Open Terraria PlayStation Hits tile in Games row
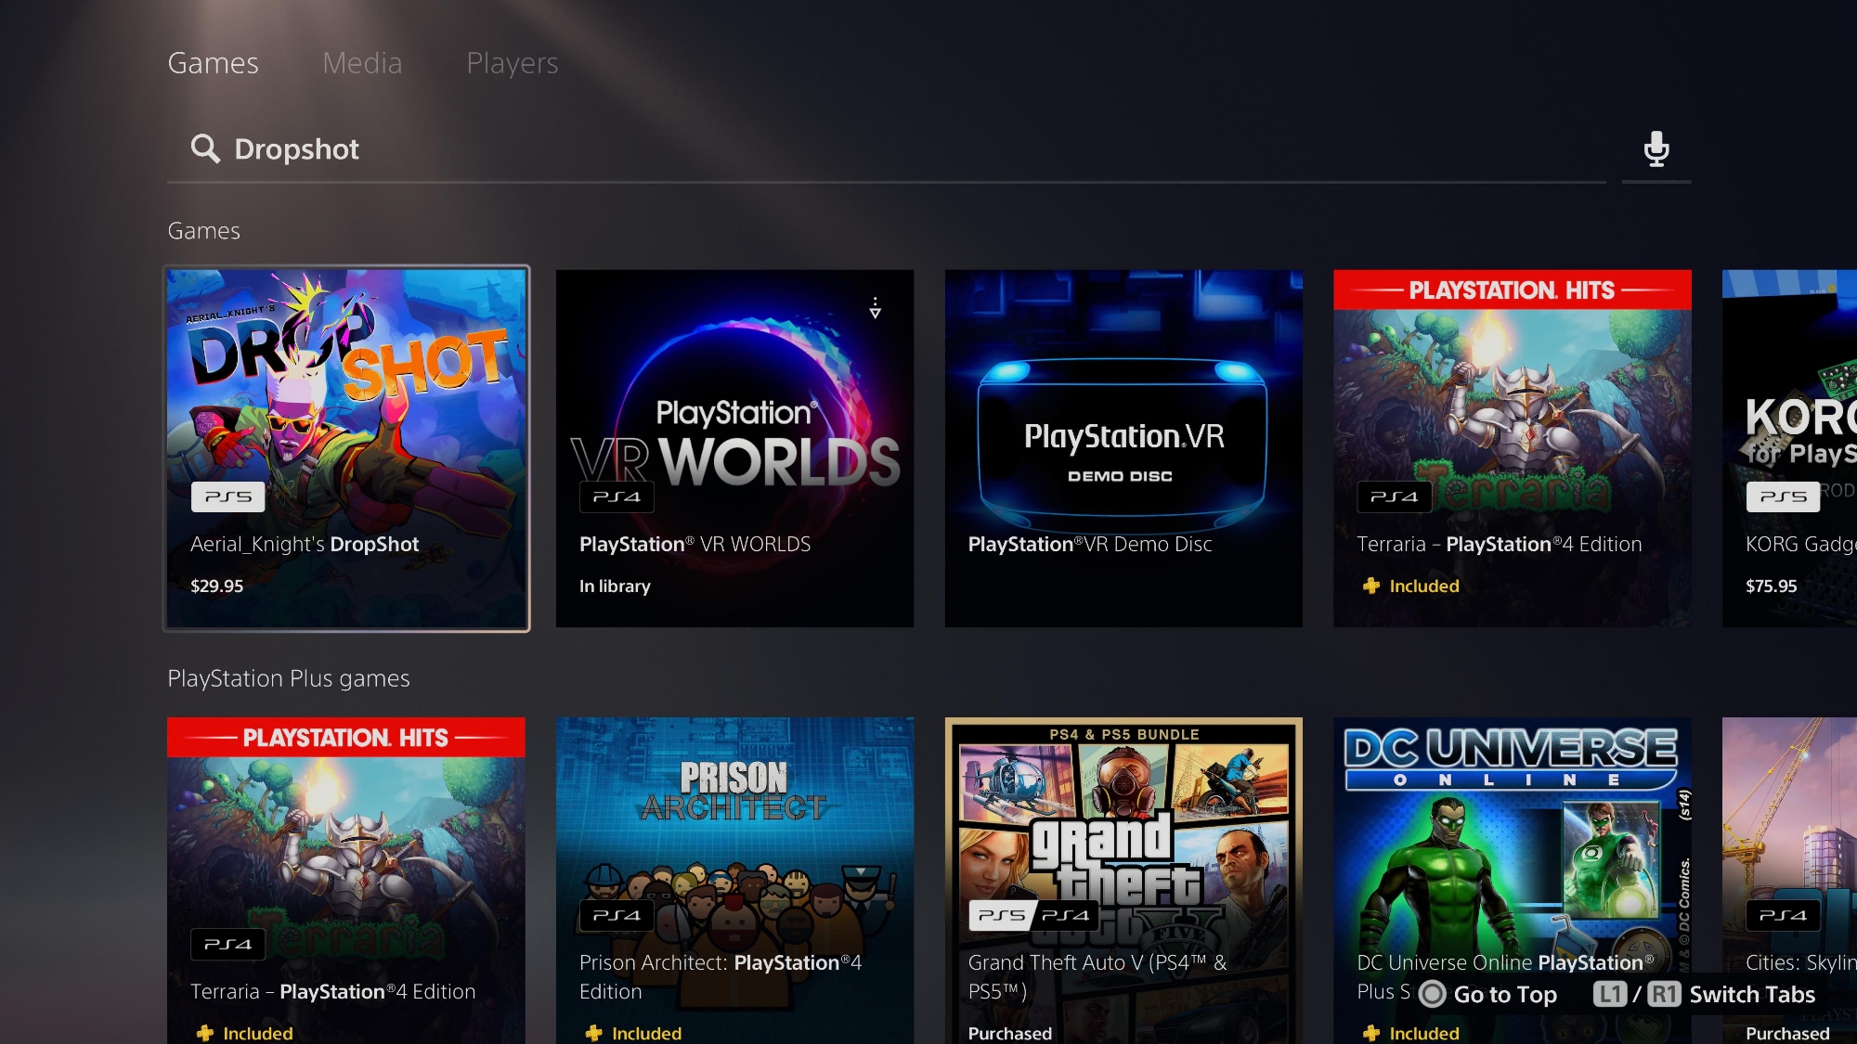 (x=1512, y=448)
